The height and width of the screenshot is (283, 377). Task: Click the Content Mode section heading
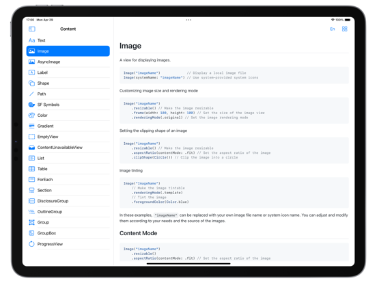(138, 233)
